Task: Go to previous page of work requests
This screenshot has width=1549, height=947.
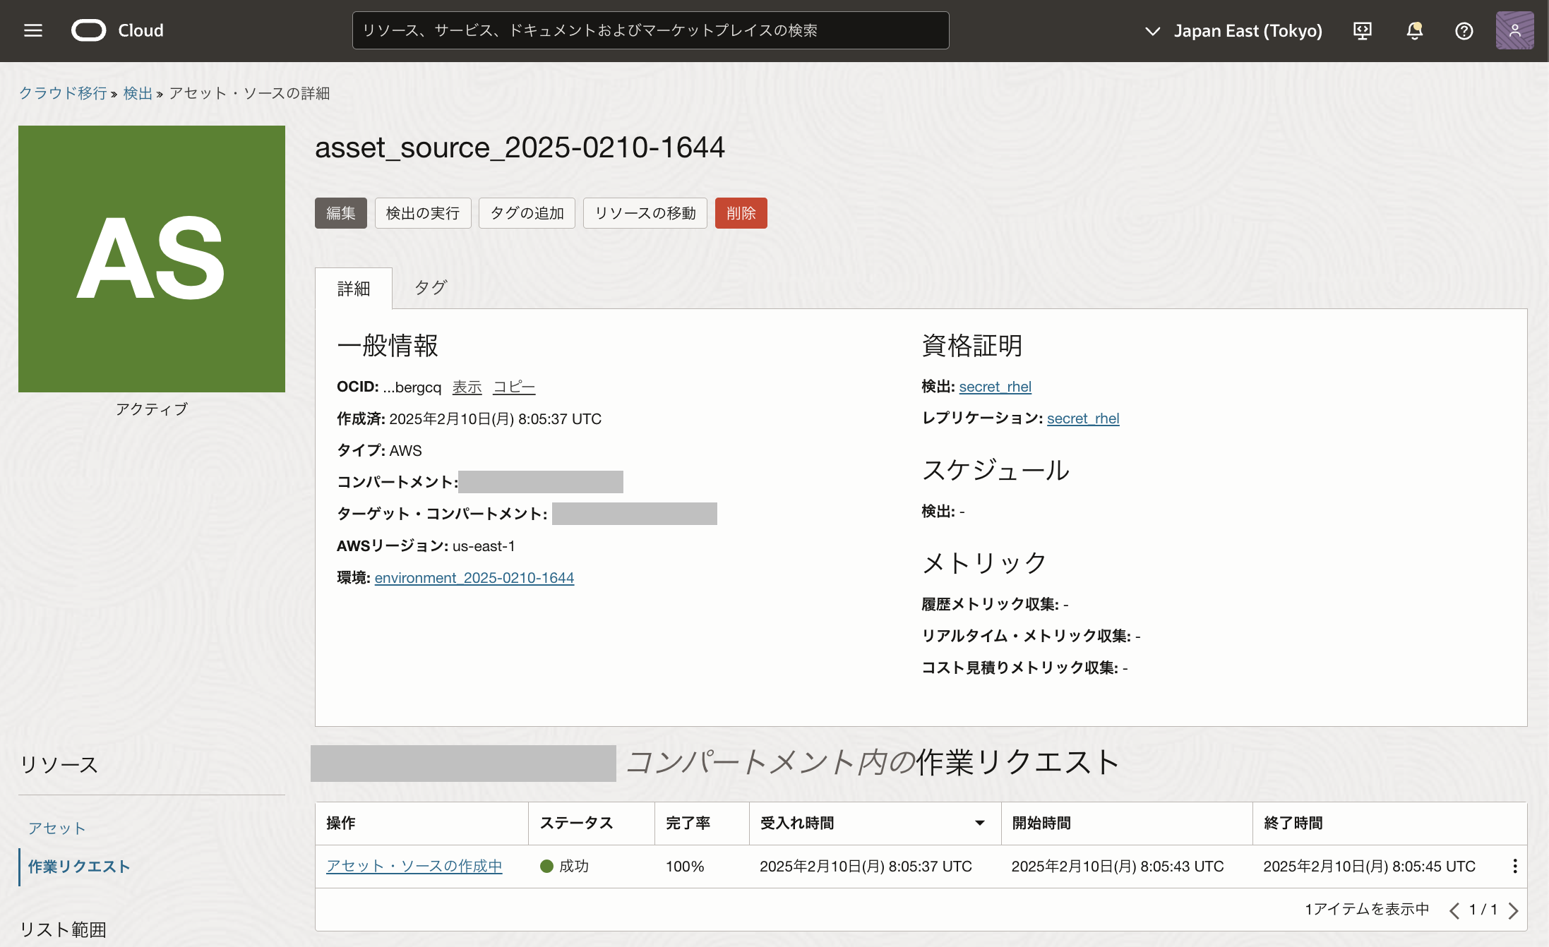Action: point(1454,910)
